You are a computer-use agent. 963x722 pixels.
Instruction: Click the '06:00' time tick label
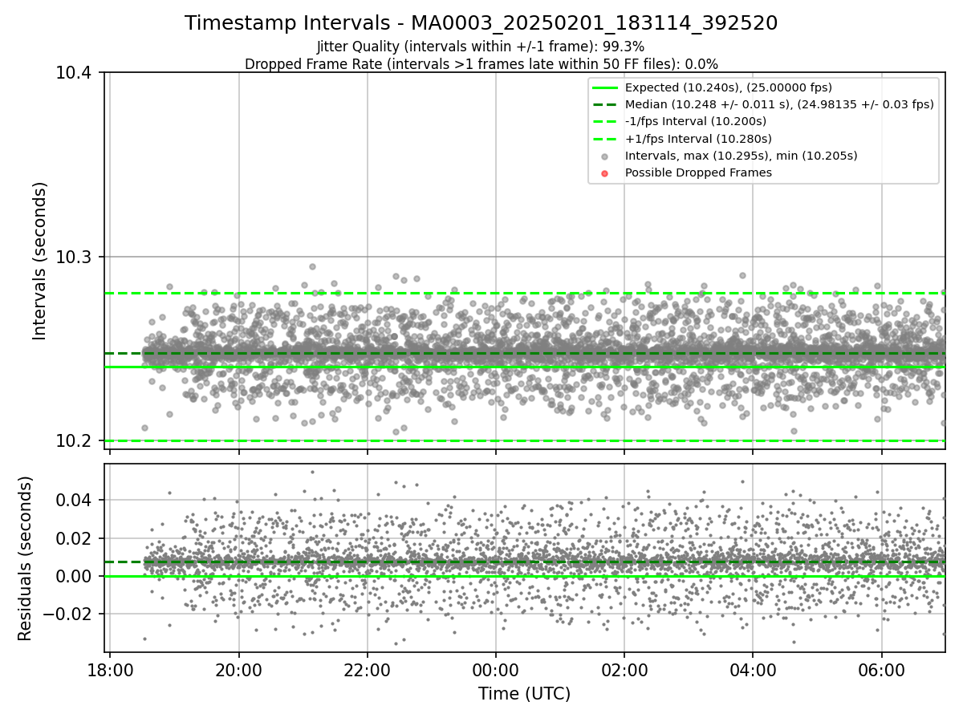882,669
